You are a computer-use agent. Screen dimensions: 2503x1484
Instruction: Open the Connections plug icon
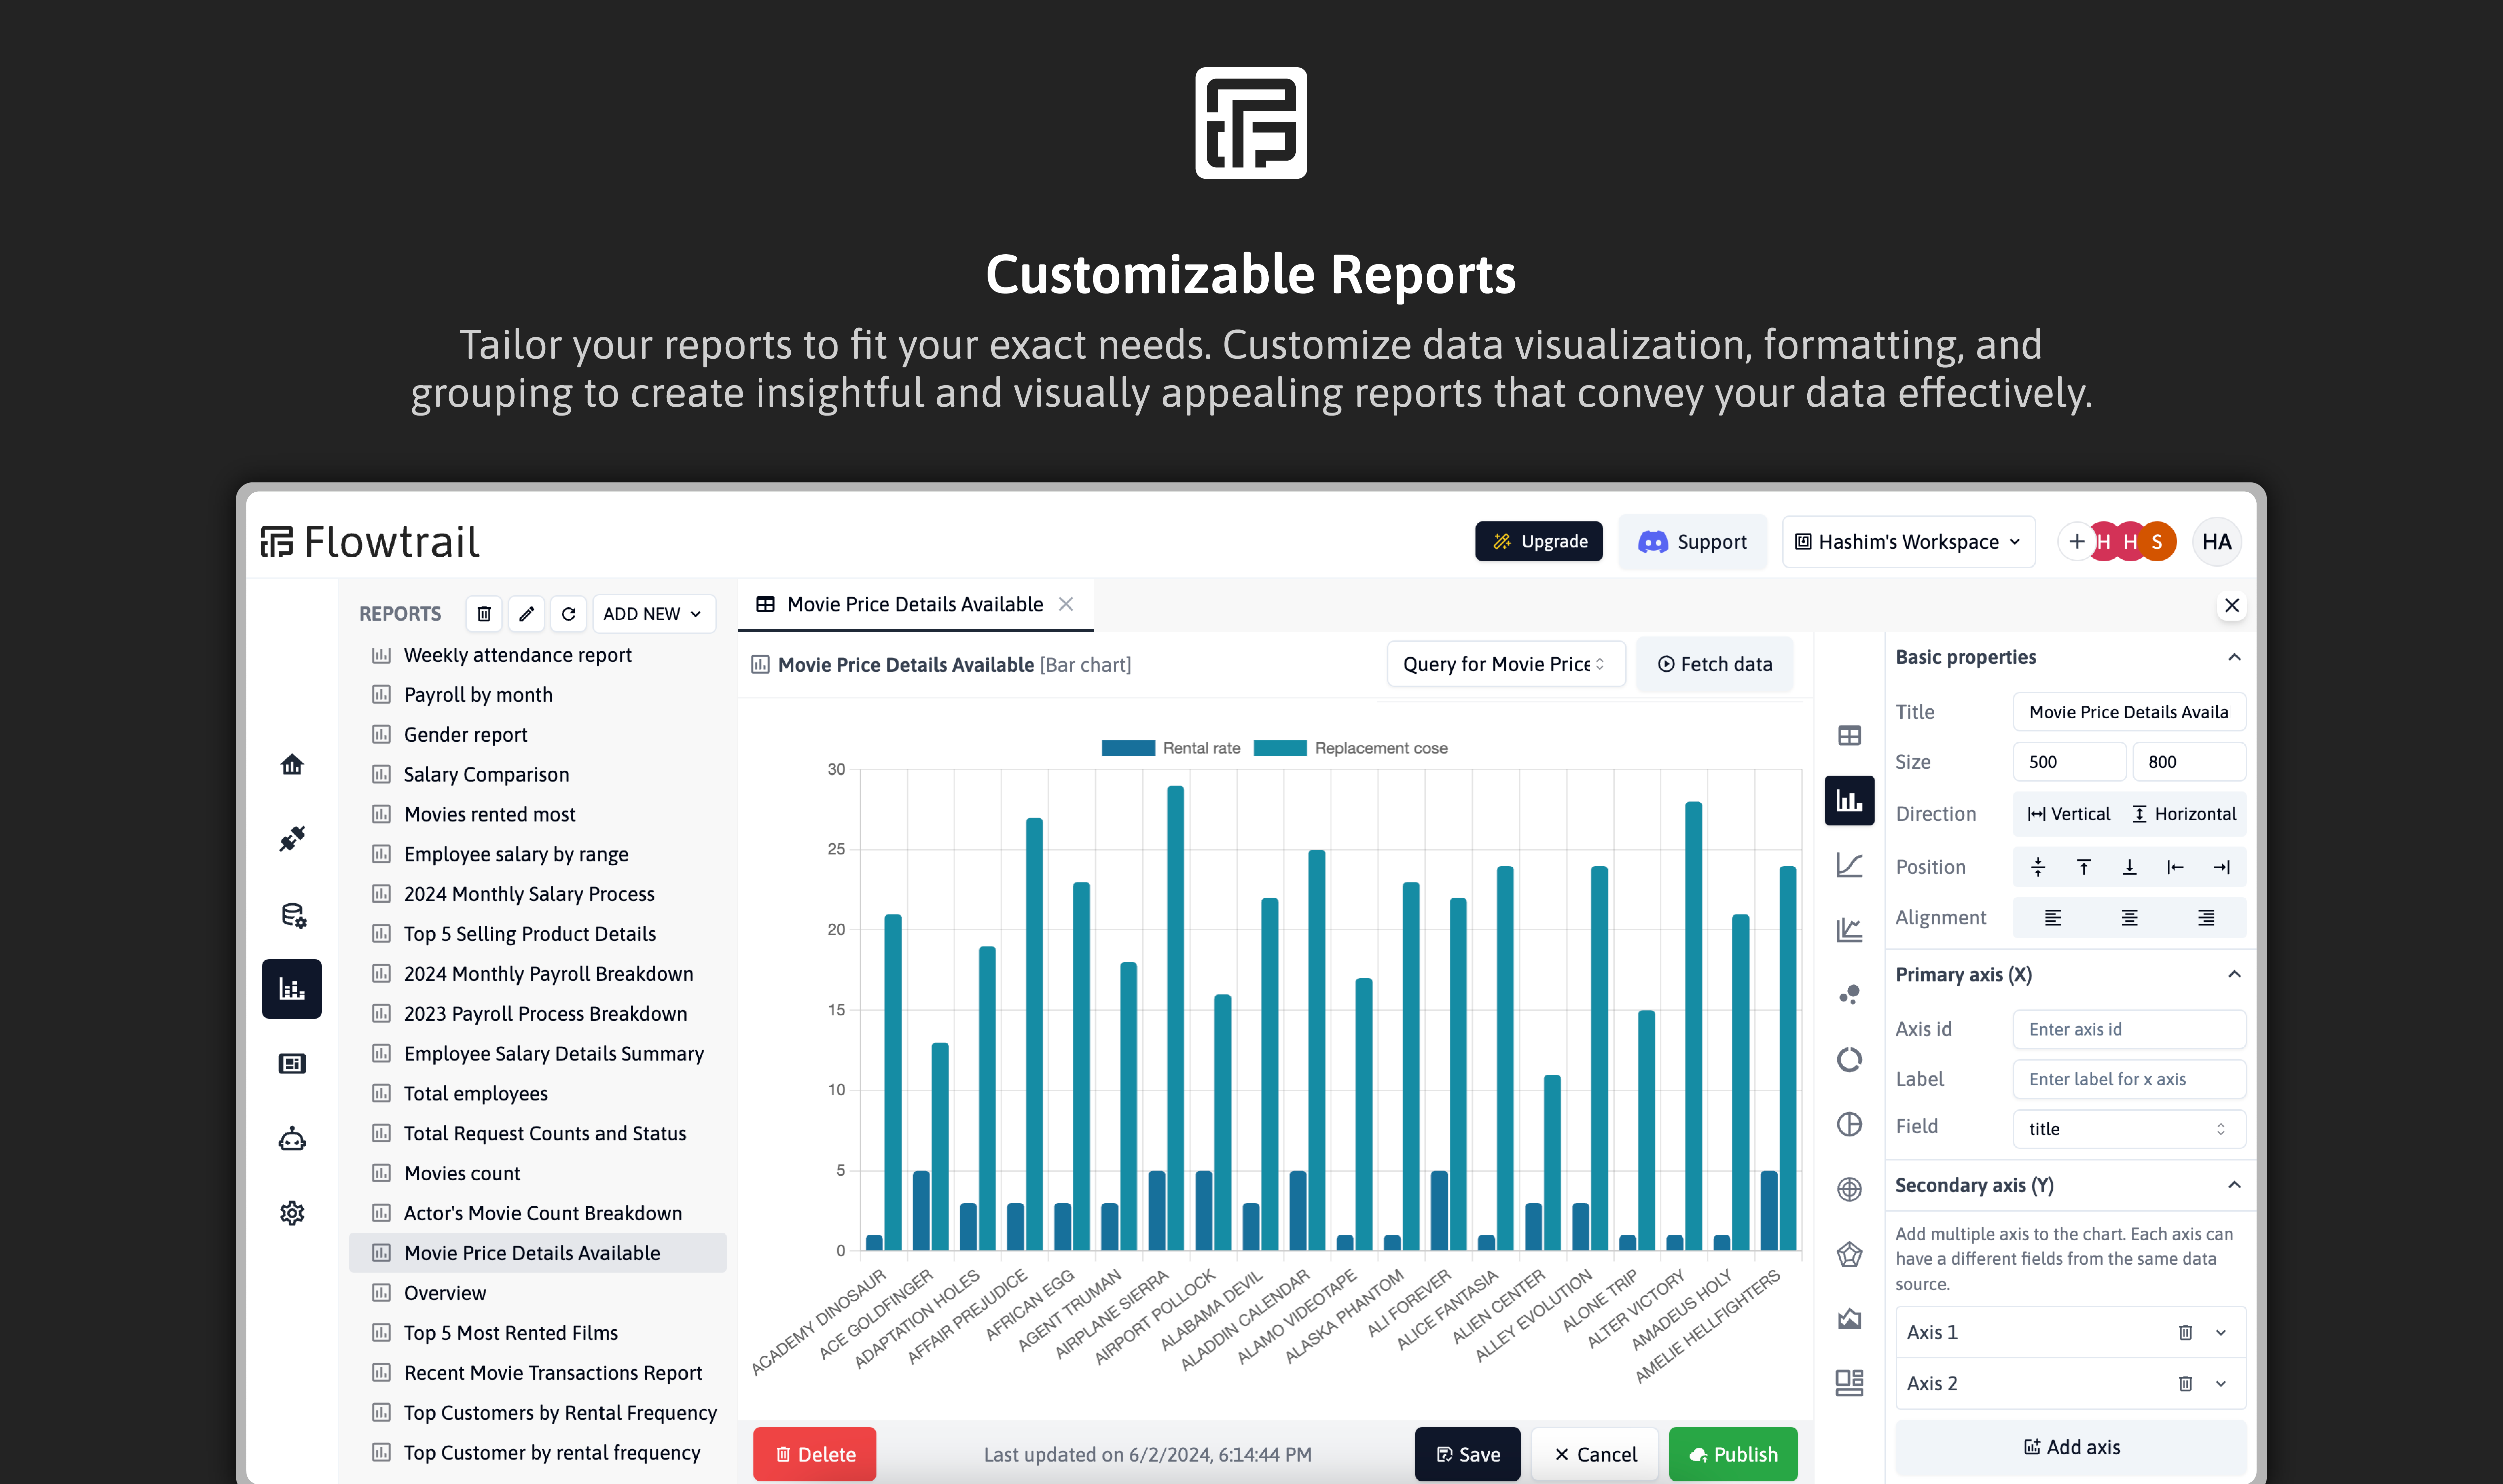[x=292, y=838]
